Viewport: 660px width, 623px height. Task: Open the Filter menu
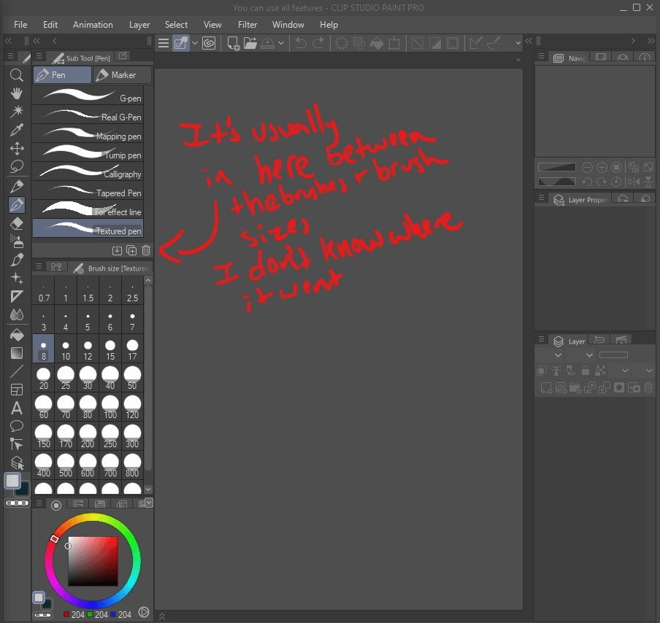(x=247, y=24)
